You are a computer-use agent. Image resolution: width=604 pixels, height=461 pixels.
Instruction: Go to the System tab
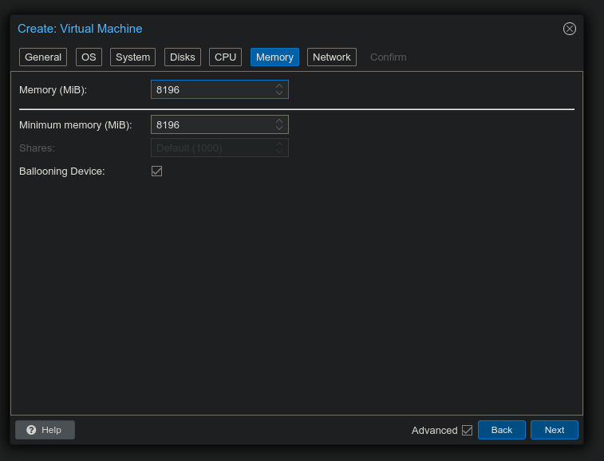[x=132, y=57]
